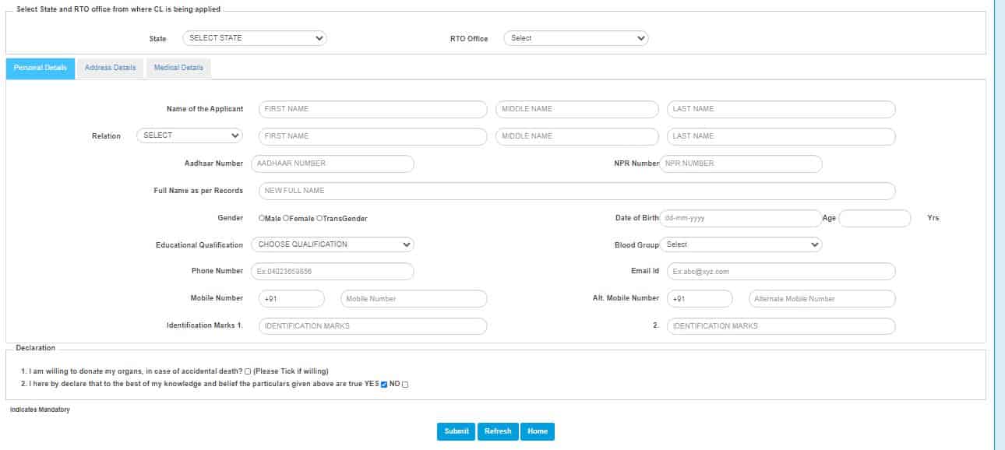Open the State dropdown

pyautogui.click(x=254, y=38)
